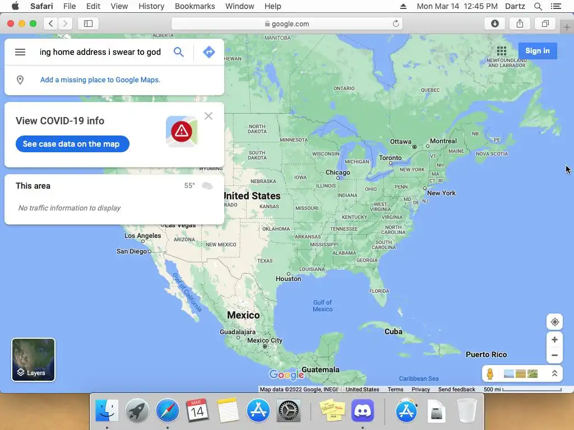Image resolution: width=574 pixels, height=430 pixels.
Task: Open the Window menu
Action: click(x=239, y=6)
